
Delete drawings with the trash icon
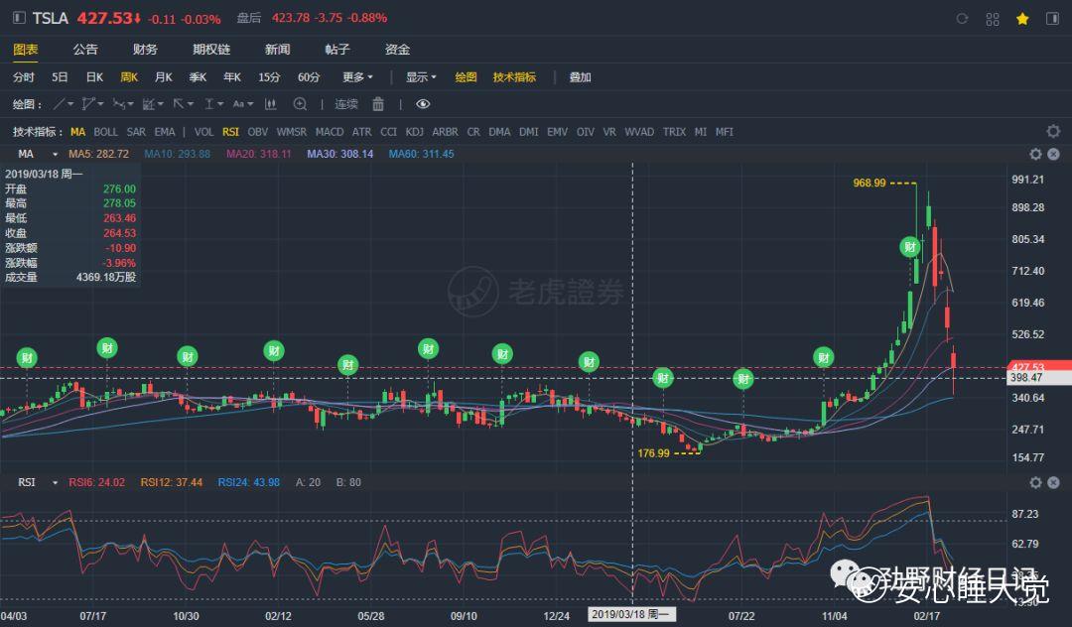point(378,104)
